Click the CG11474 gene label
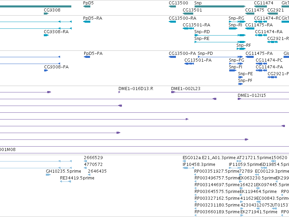Image resolution: width=289 pixels, height=217 pixels. click(264, 3)
